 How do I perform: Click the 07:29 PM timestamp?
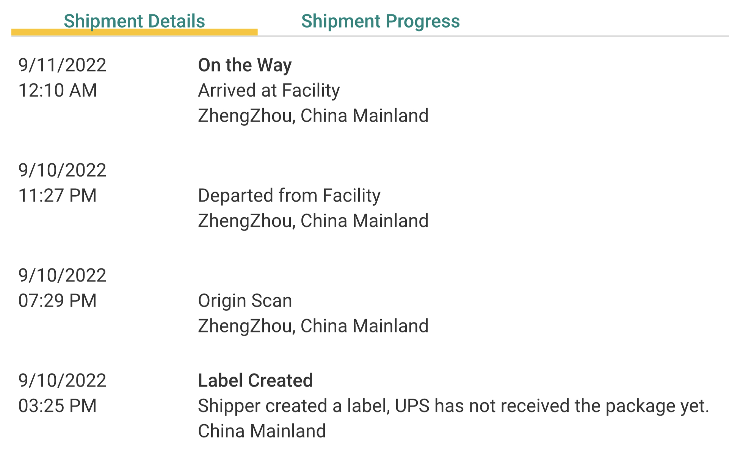(58, 301)
